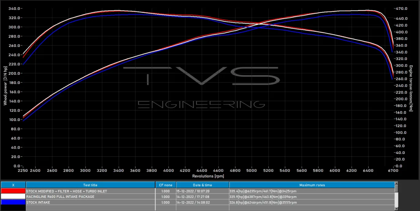
Task: Click maximum rates 326.8[hp]@6246rpm cell
Action: click(x=312, y=202)
